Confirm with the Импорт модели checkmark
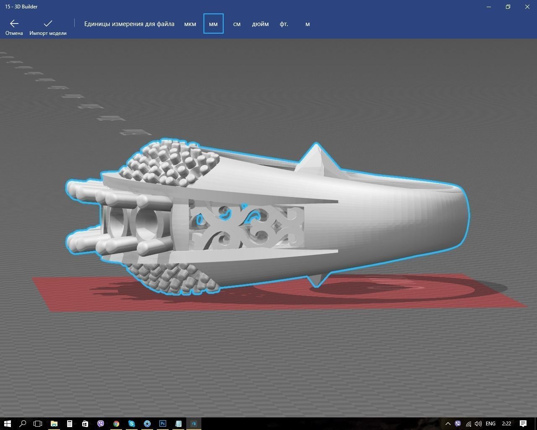537x430 pixels. click(x=48, y=27)
